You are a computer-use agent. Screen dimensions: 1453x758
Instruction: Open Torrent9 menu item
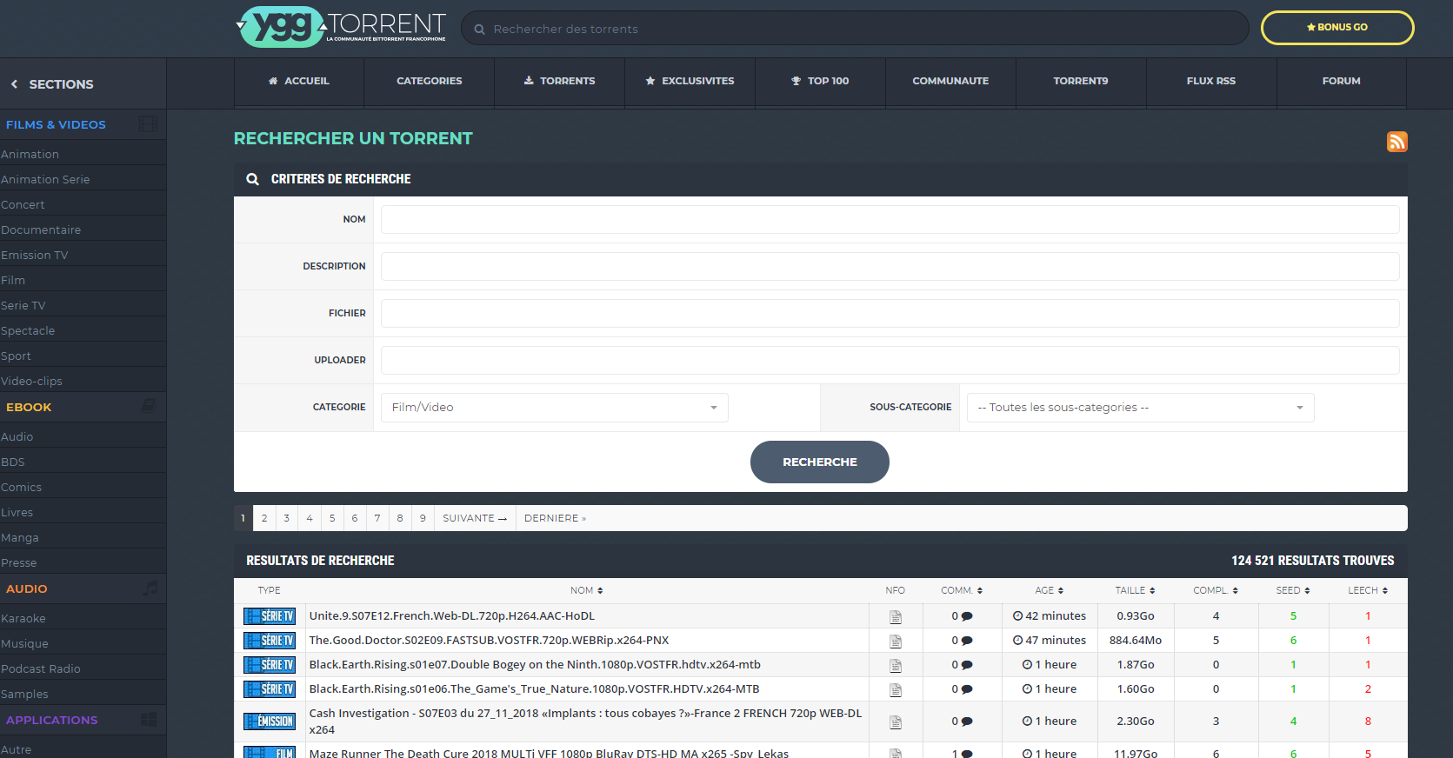(1081, 82)
